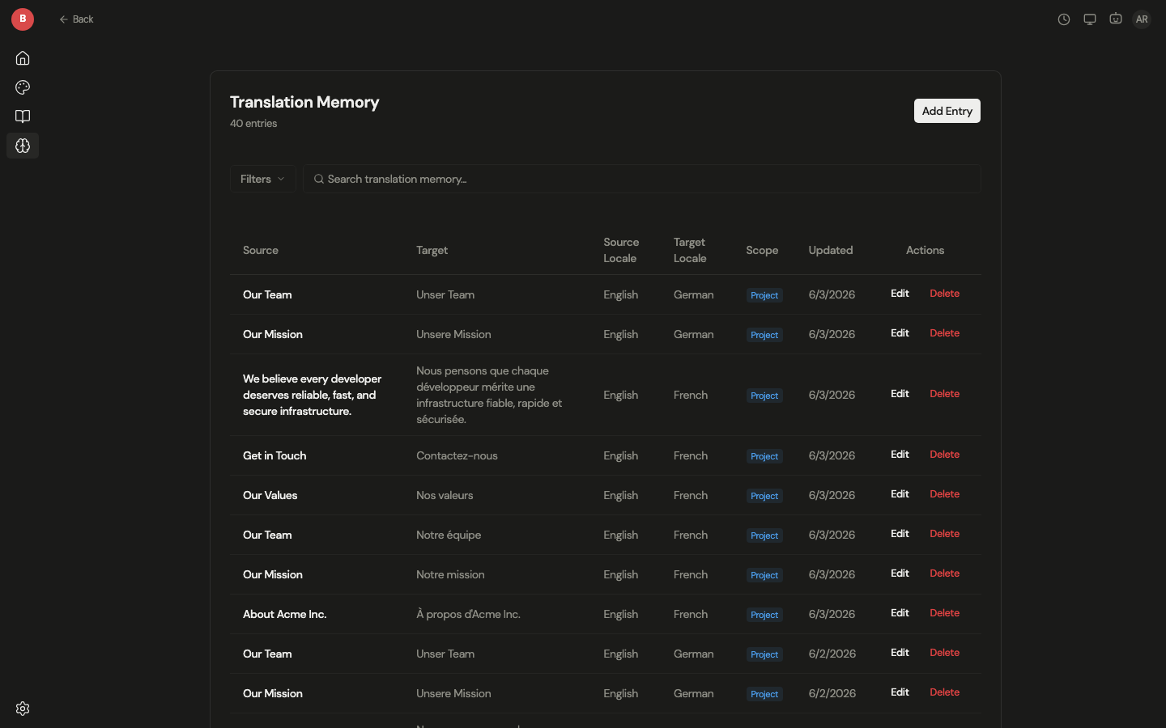Click the Translation Memory heading
The image size is (1166, 728).
304,102
